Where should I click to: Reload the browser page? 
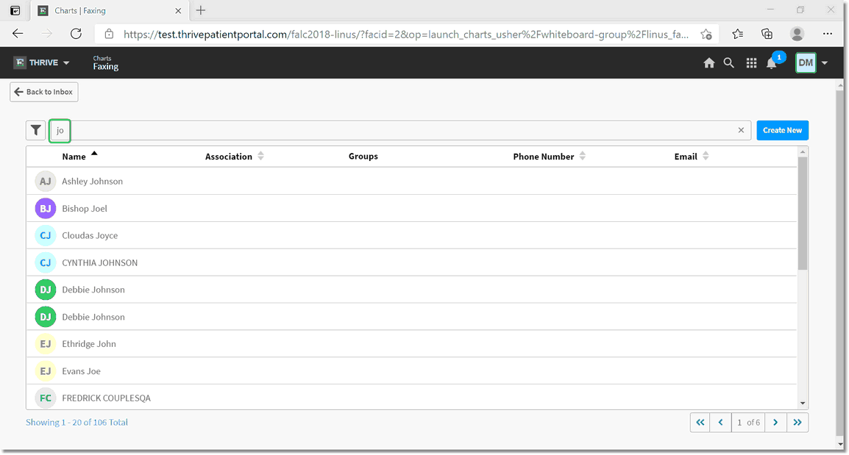tap(76, 34)
